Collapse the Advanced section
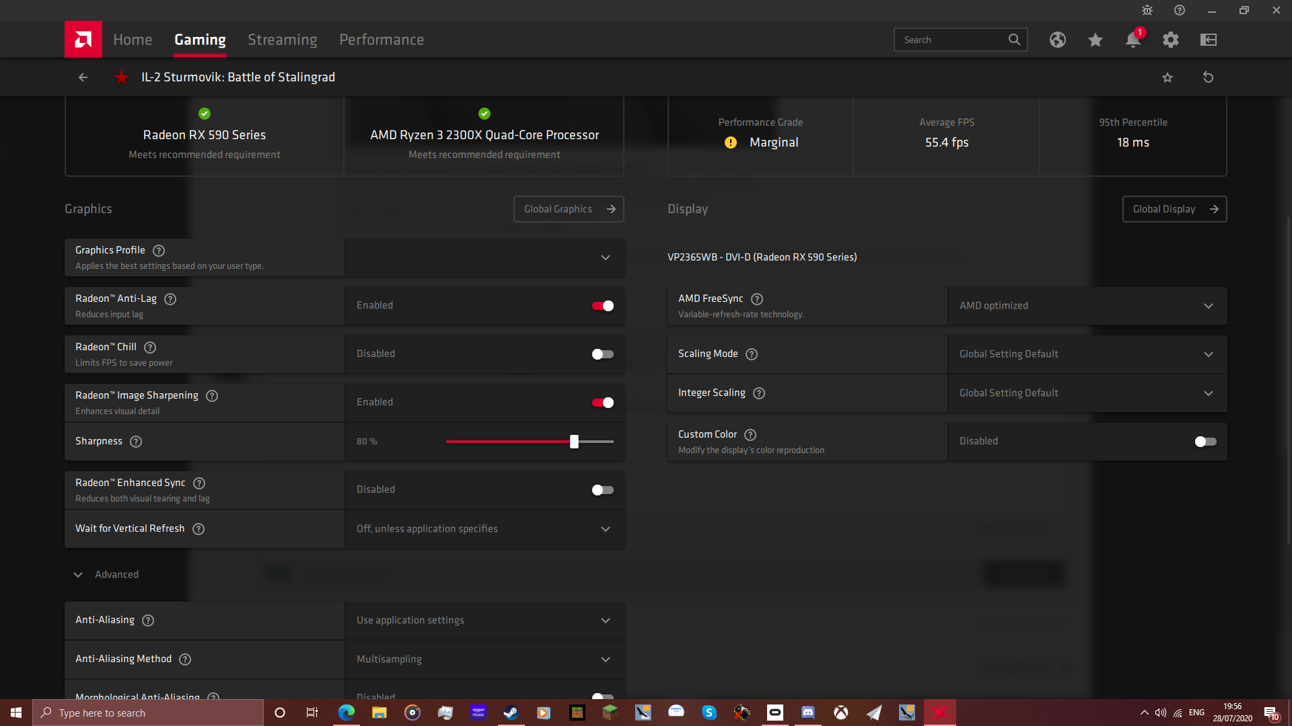This screenshot has height=726, width=1292. pos(79,575)
